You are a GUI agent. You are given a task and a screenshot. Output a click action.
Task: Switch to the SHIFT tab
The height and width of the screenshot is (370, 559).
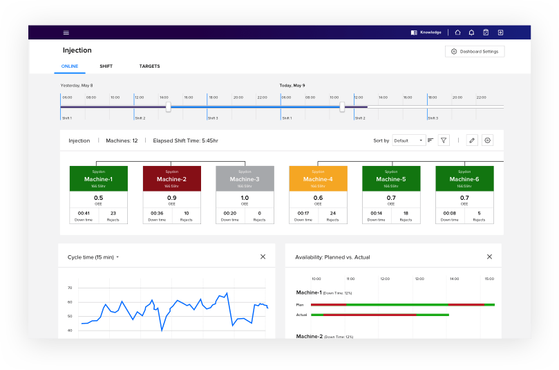(106, 66)
